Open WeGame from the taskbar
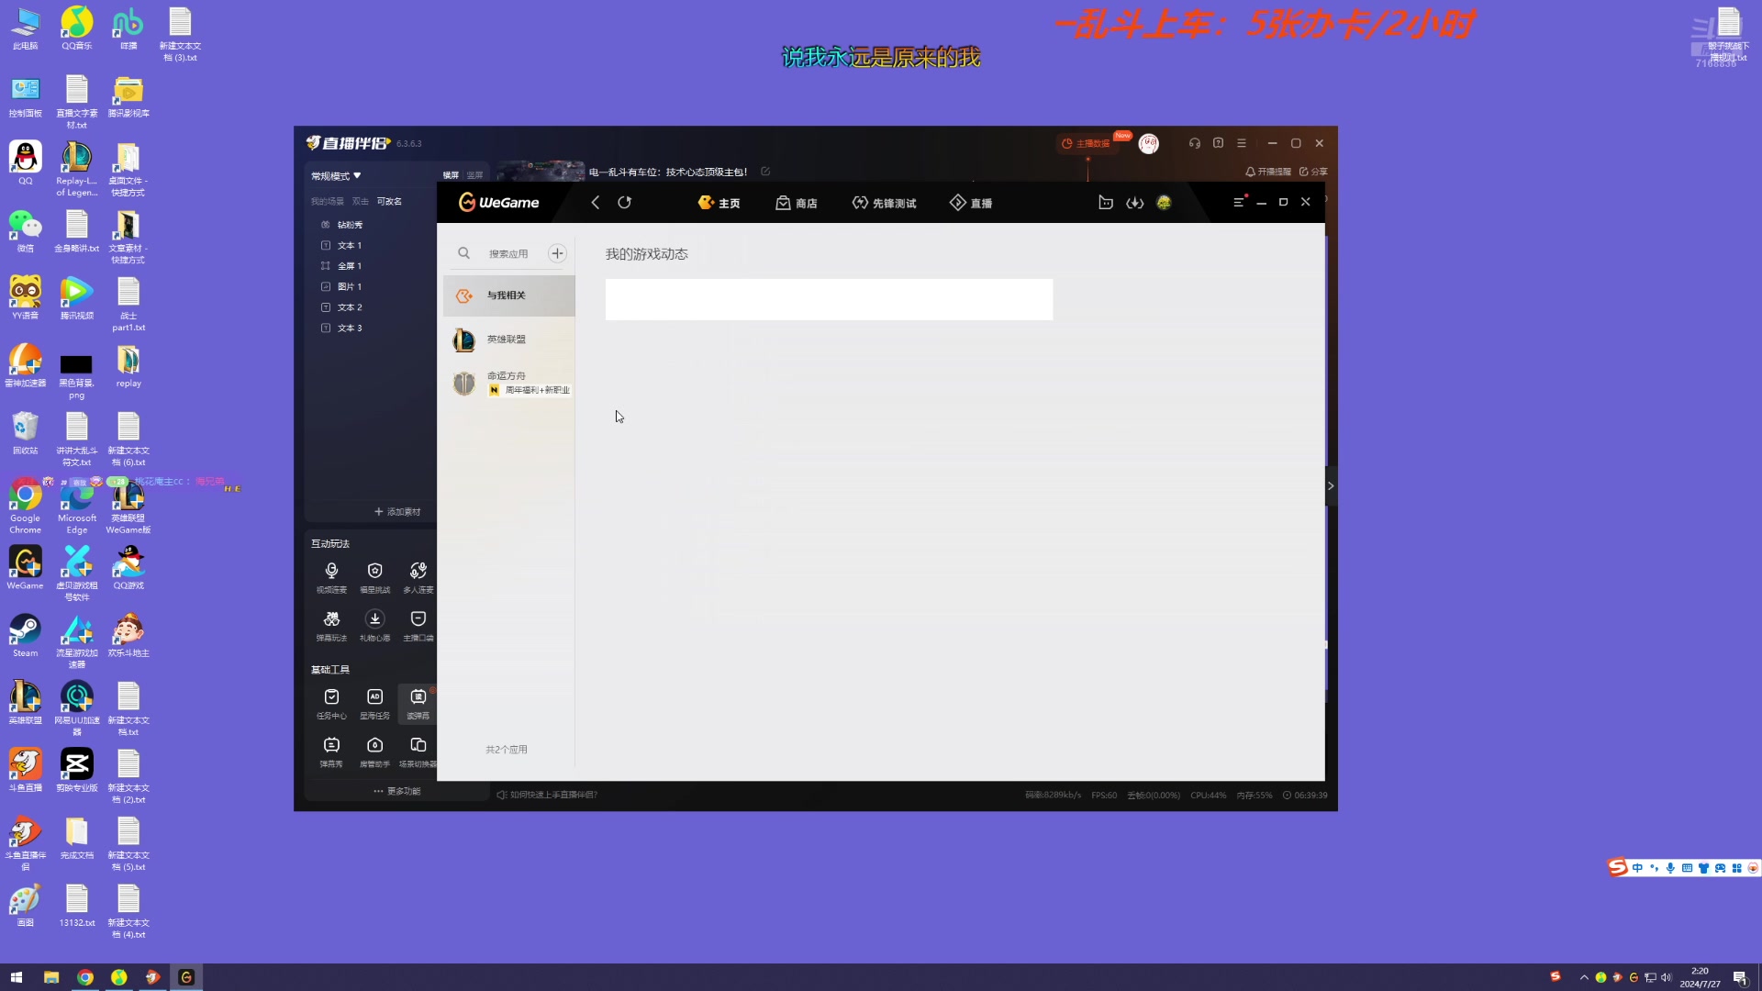This screenshot has height=991, width=1762. (x=186, y=977)
